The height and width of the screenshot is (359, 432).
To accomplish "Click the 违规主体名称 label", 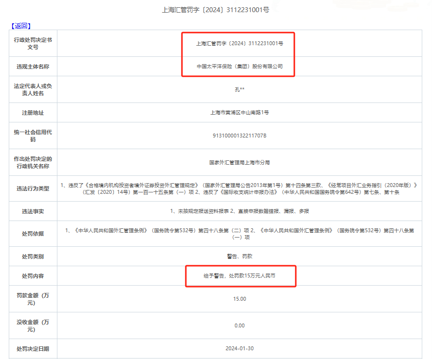I will pos(33,67).
